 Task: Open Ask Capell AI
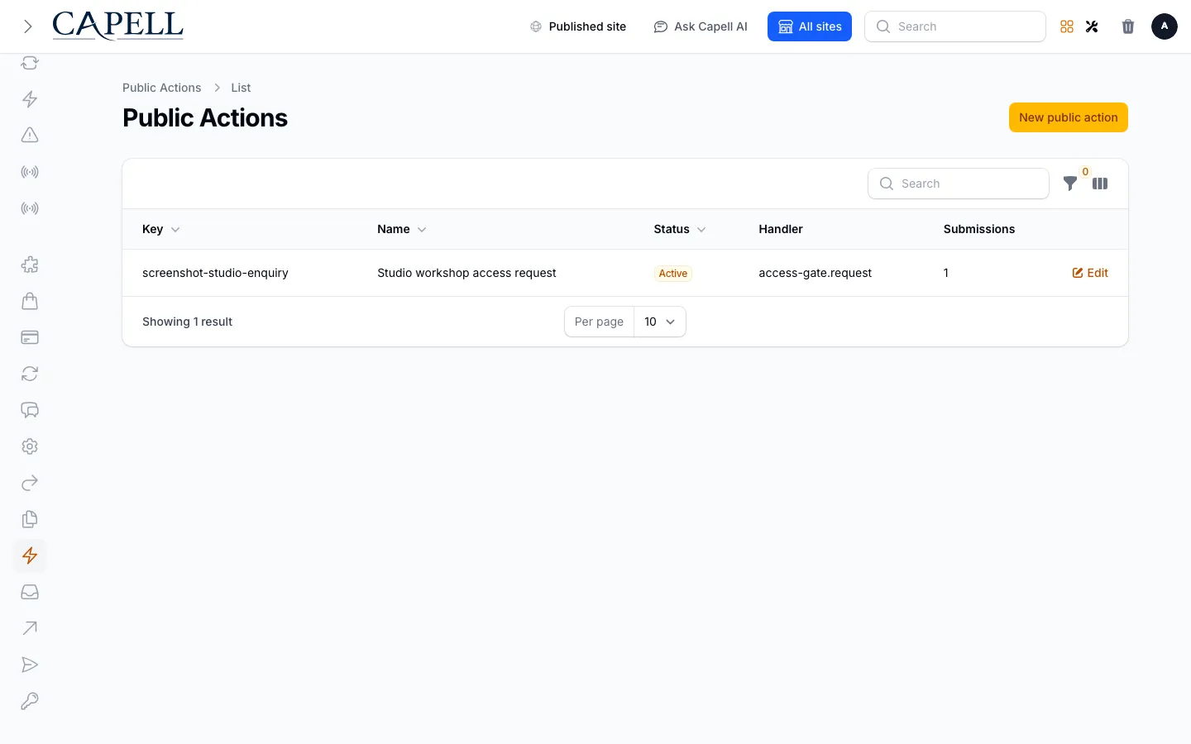701,26
